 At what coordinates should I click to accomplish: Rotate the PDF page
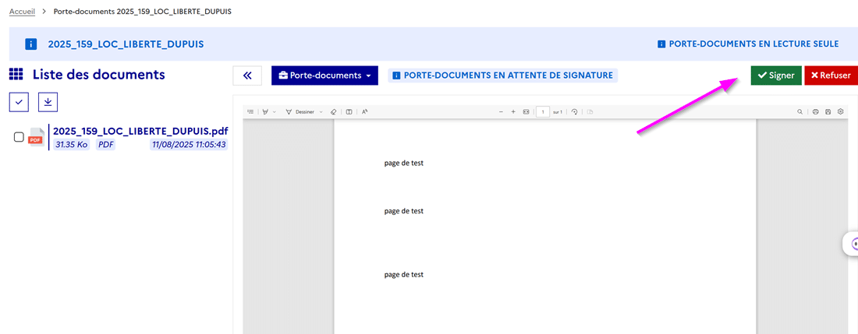[574, 112]
